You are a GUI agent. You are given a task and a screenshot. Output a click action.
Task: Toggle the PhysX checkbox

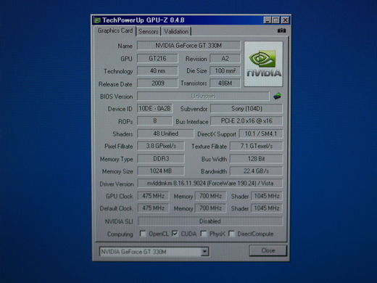(x=204, y=234)
